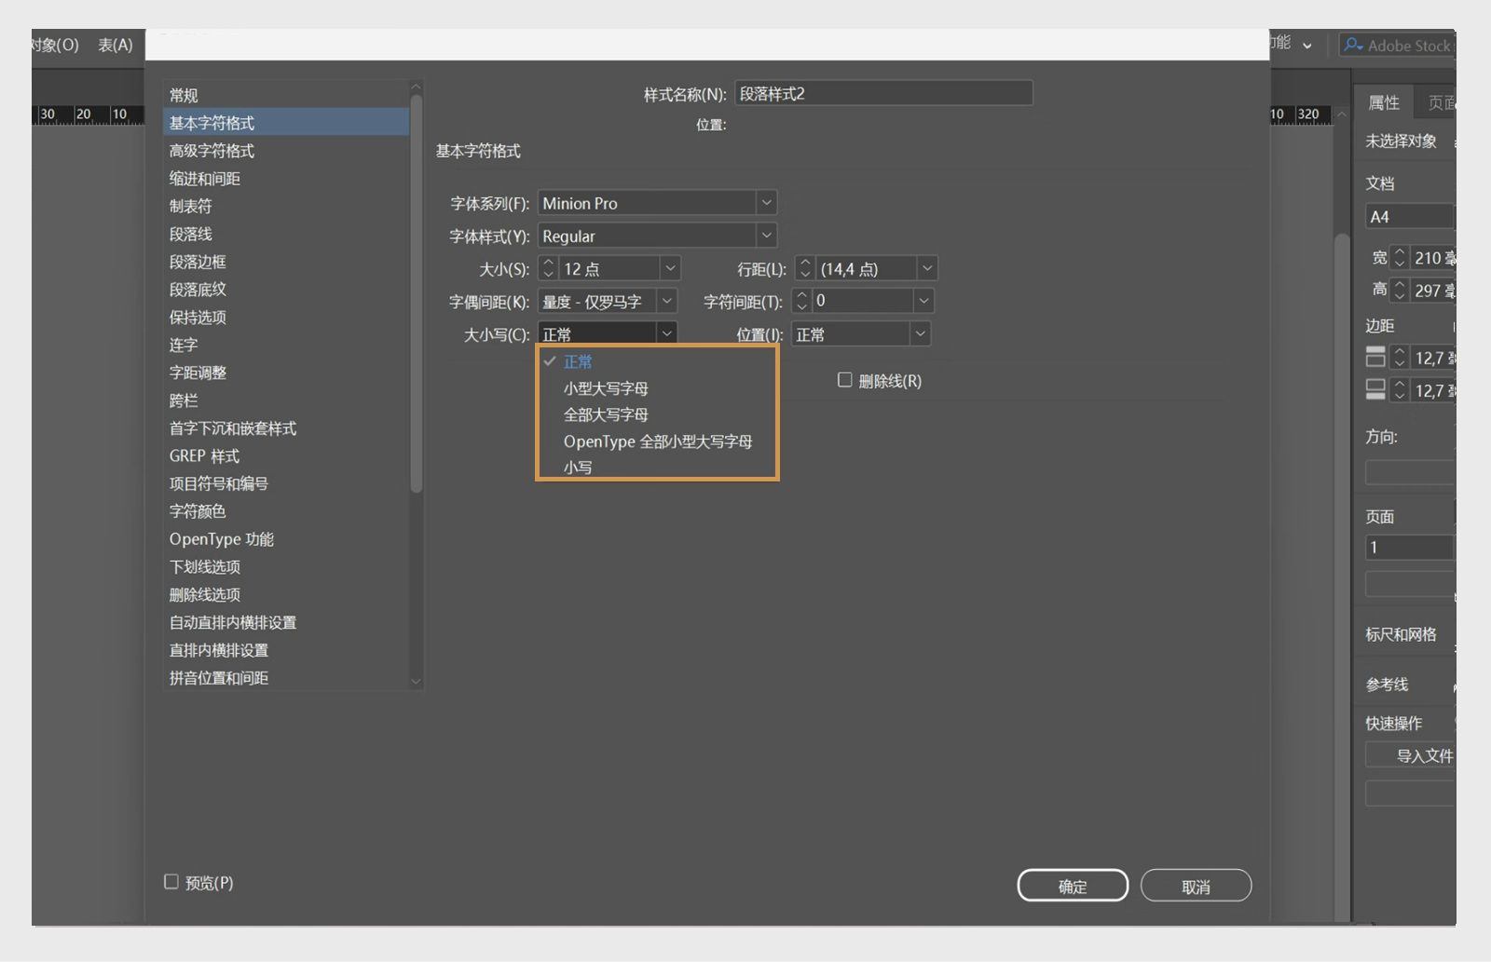Open the OpenType 功能 category
Viewport: 1491px width, 962px height.
tap(286, 539)
